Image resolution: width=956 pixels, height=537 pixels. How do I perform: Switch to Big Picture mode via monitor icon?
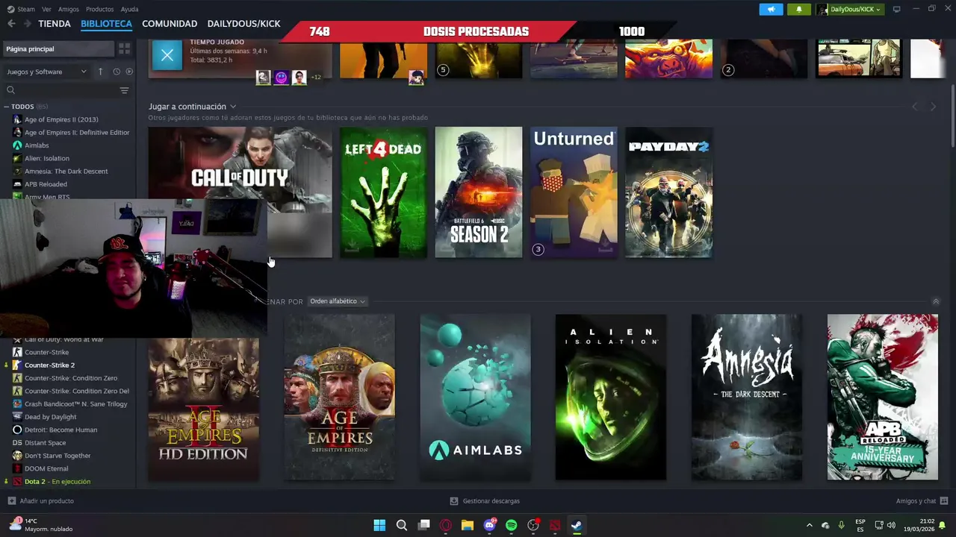point(897,9)
